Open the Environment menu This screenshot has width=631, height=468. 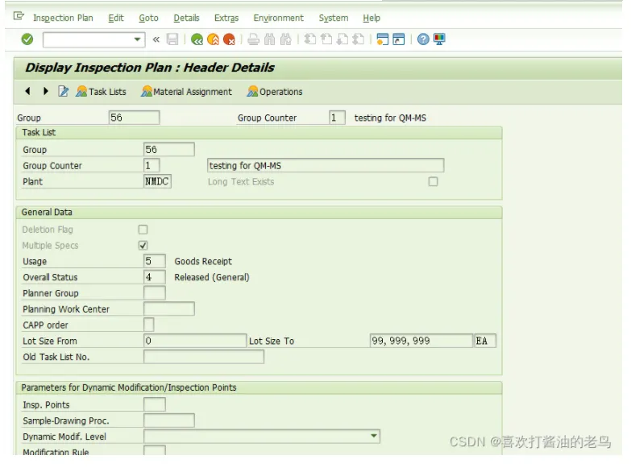pos(279,18)
